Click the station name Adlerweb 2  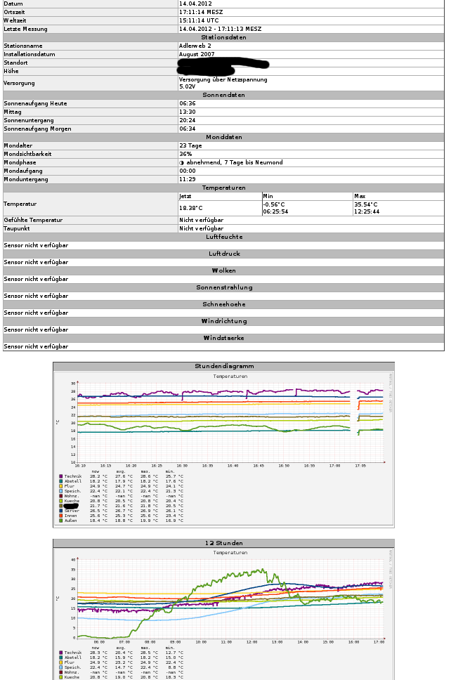coord(195,46)
